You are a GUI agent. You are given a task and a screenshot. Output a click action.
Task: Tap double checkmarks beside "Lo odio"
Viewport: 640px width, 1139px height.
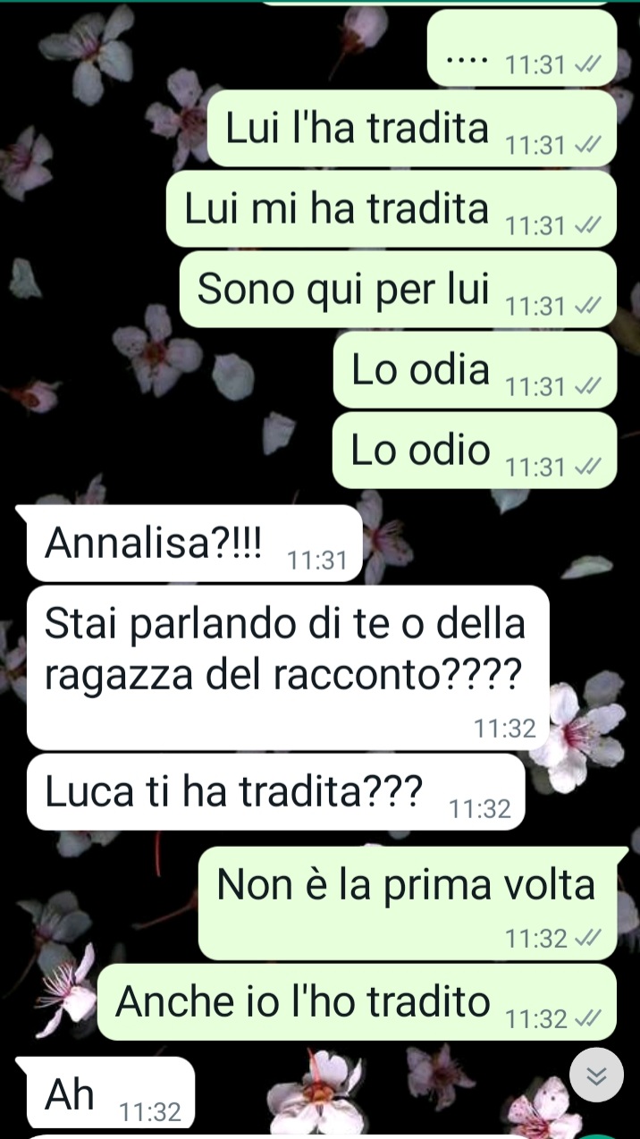[589, 467]
